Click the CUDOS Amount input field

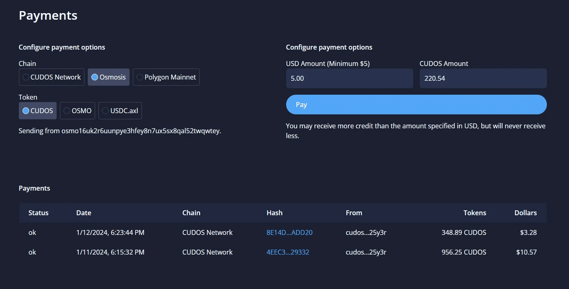483,78
